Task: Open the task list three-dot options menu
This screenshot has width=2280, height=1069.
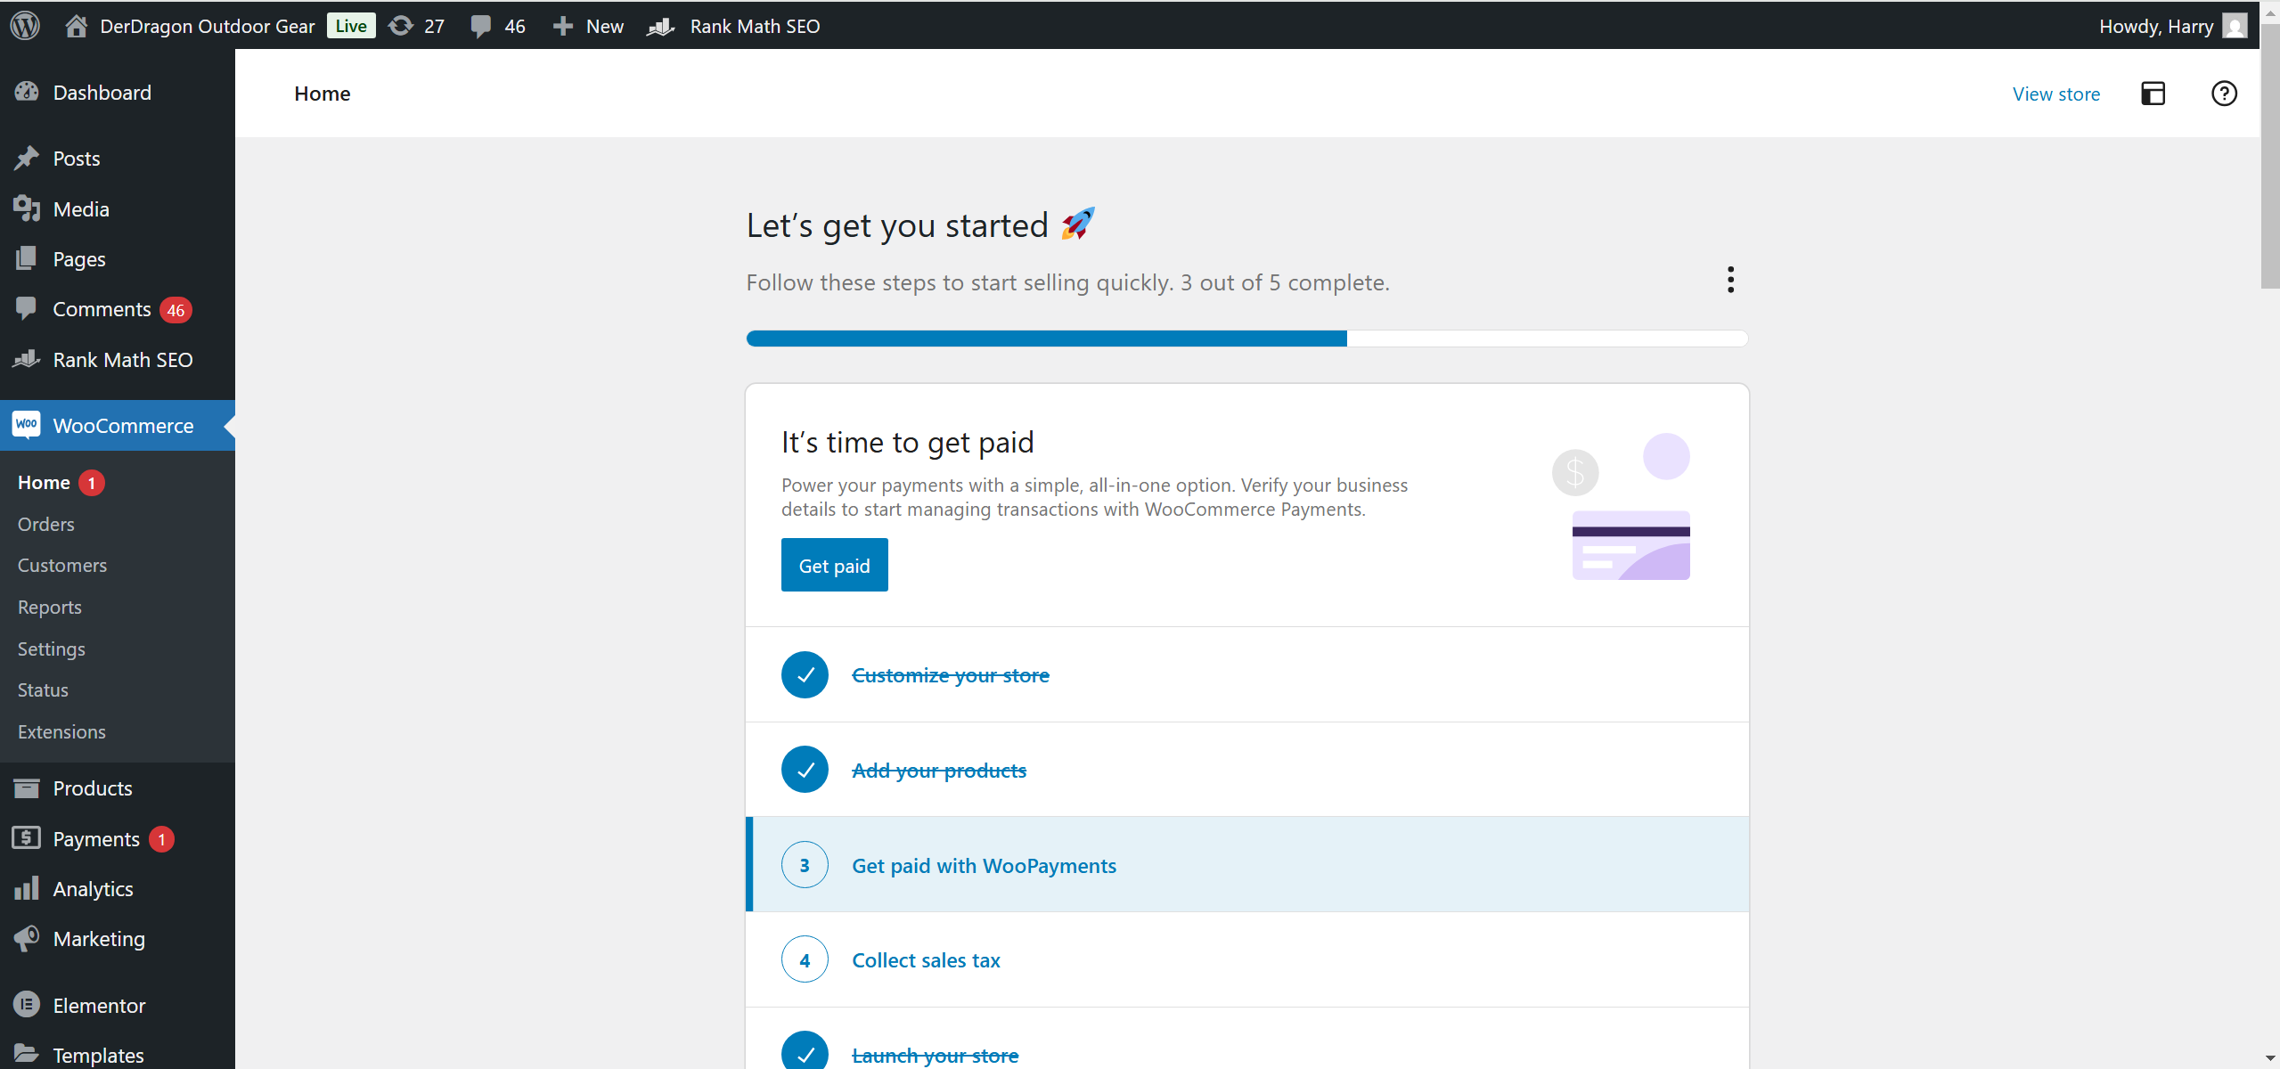Action: [x=1730, y=280]
